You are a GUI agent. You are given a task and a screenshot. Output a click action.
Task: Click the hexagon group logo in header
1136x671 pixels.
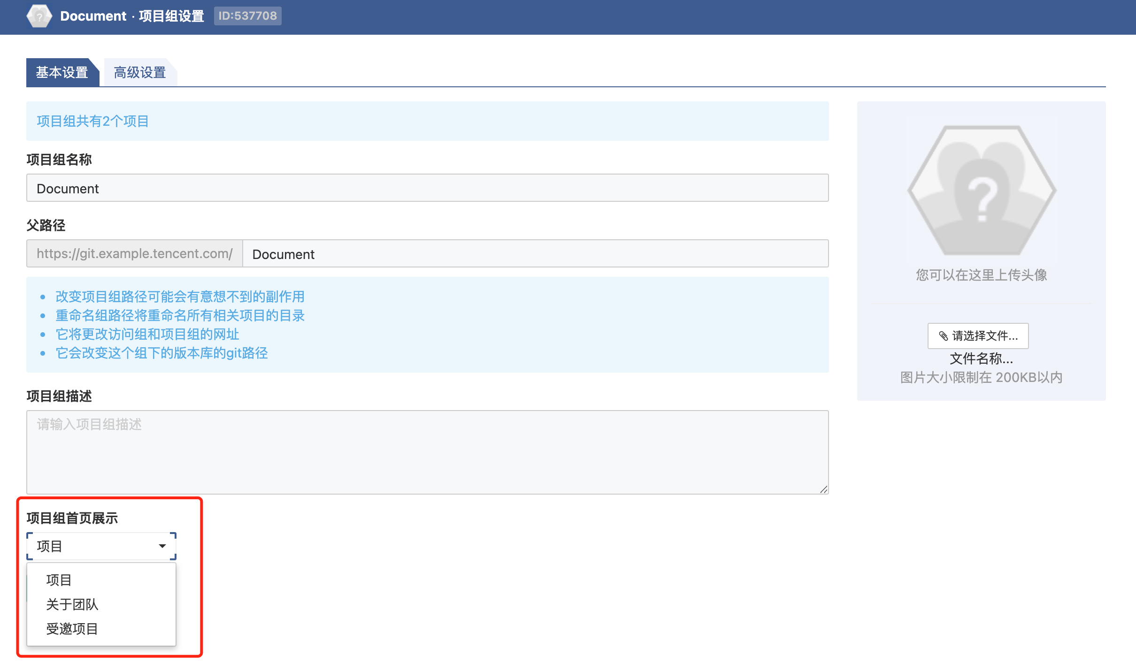tap(39, 16)
